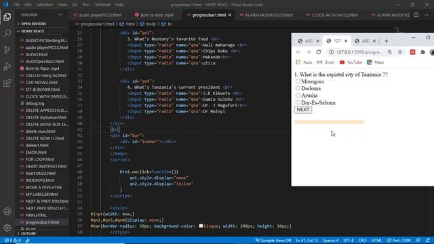Switch to audio playerPICS3.html editor tab
Image resolution: width=434 pixels, height=244 pixels.
99,15
